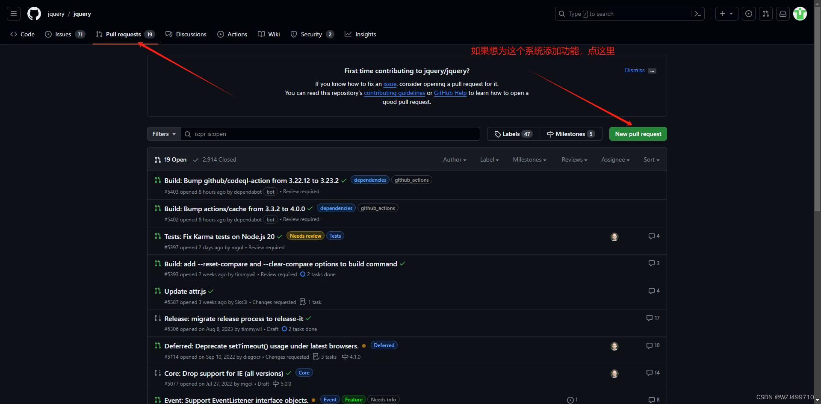Open the 4 comments on Update attr.js
Screen dimensions: 821x404
(x=654, y=291)
